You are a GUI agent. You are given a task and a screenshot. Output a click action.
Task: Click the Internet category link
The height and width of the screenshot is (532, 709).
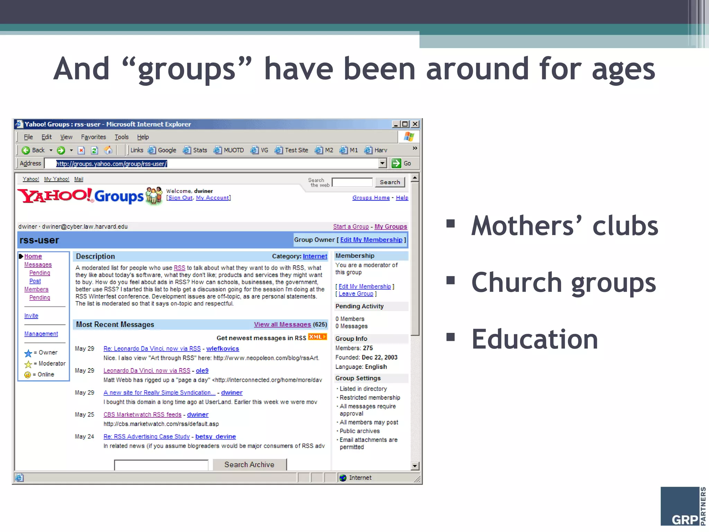coord(315,256)
